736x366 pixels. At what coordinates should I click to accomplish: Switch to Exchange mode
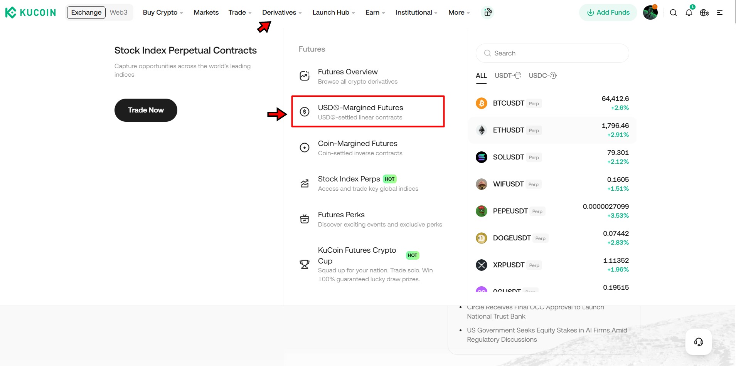pyautogui.click(x=86, y=12)
